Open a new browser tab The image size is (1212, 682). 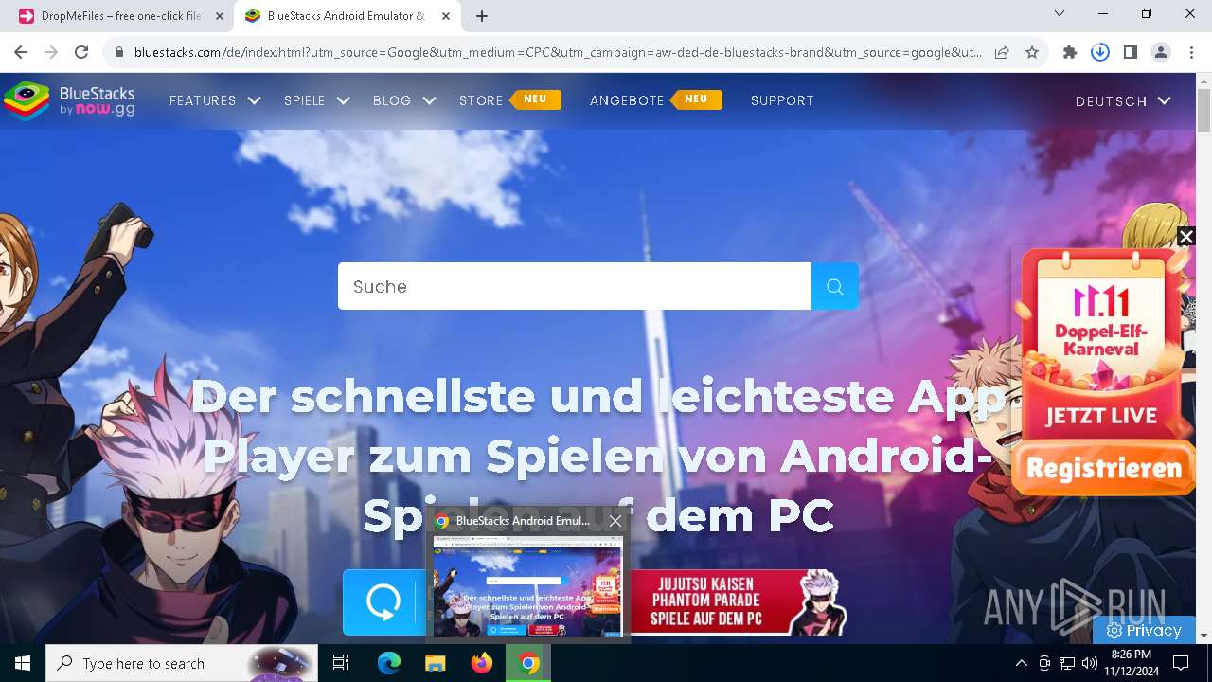click(x=482, y=16)
